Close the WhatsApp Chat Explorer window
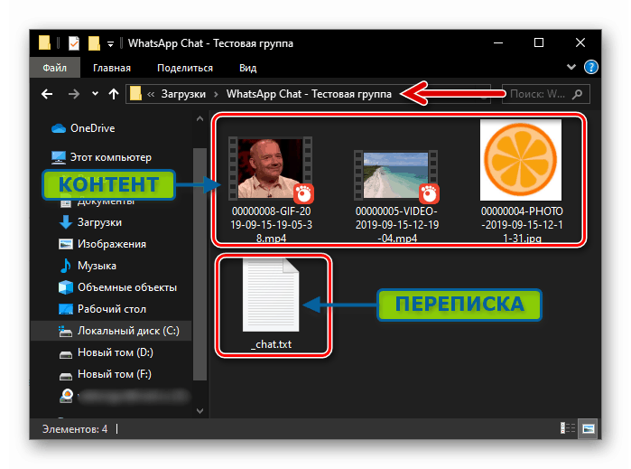The image size is (631, 469). [x=580, y=42]
